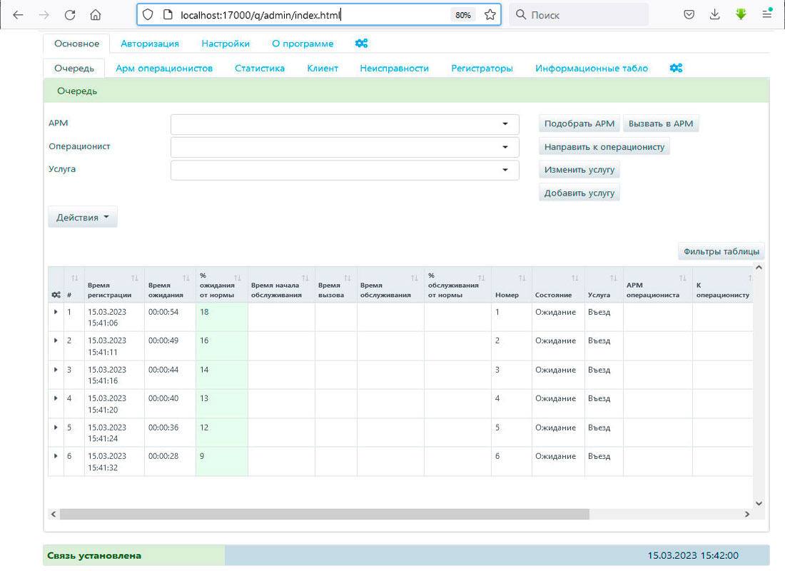
Task: Expand queue row number 1
Action: pos(56,312)
